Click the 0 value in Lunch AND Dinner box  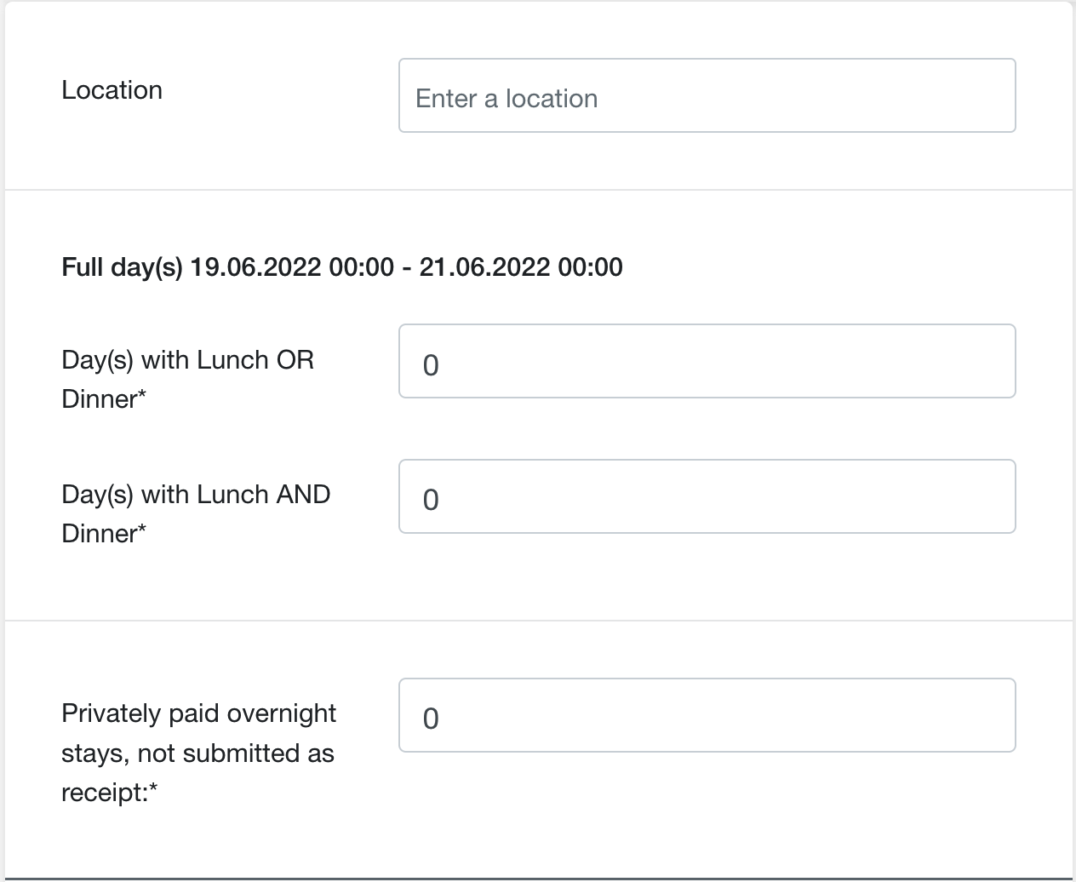click(431, 500)
